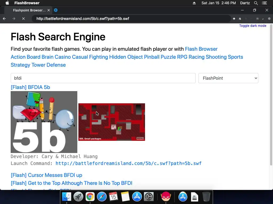
Task: Click the zoom-out minus toolbar icon
Action: [x=252, y=19]
